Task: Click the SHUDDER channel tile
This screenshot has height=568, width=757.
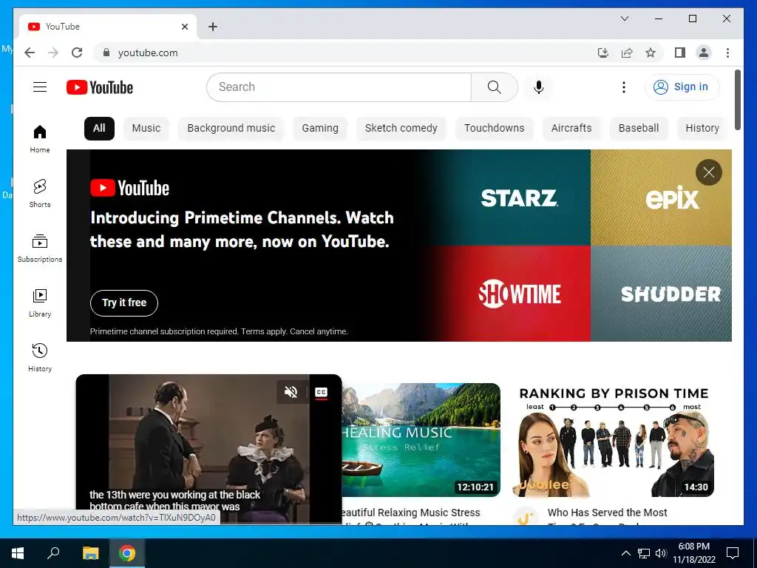Action: pos(661,294)
